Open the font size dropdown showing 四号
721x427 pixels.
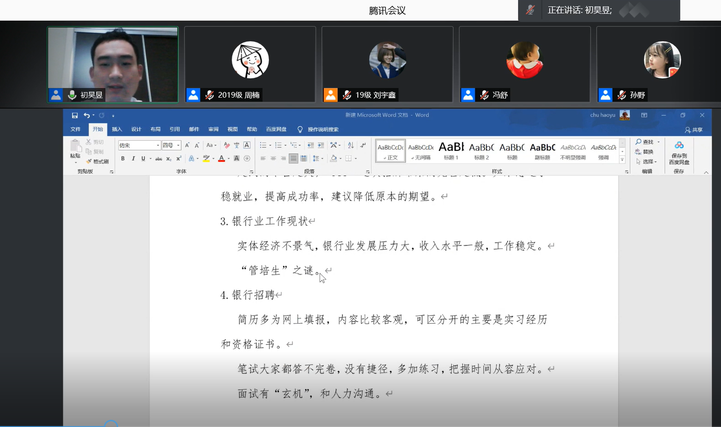point(178,146)
